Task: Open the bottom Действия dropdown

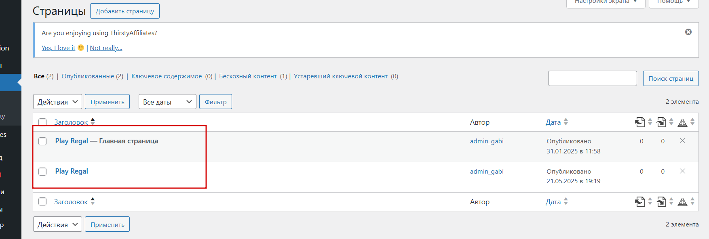Action: coord(57,224)
